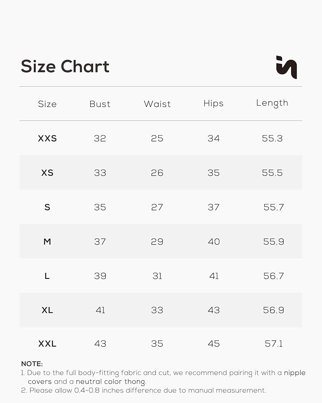Click the bold nipple covers text
322x403 pixels.
click(x=295, y=373)
